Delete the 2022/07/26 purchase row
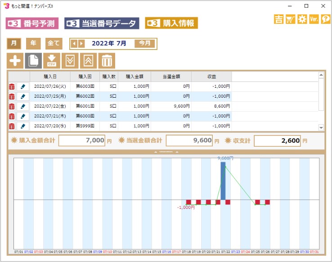This screenshot has width=332, height=262. 12,86
